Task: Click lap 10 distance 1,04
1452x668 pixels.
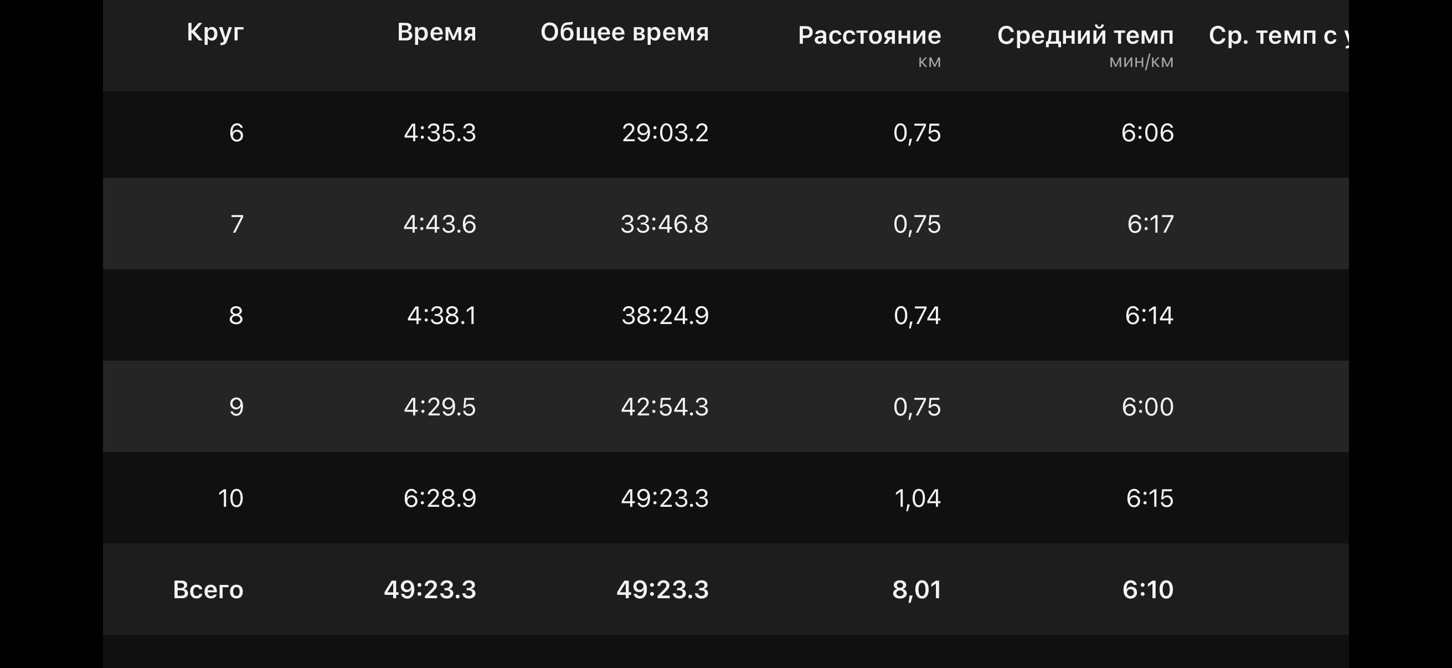Action: (x=917, y=499)
